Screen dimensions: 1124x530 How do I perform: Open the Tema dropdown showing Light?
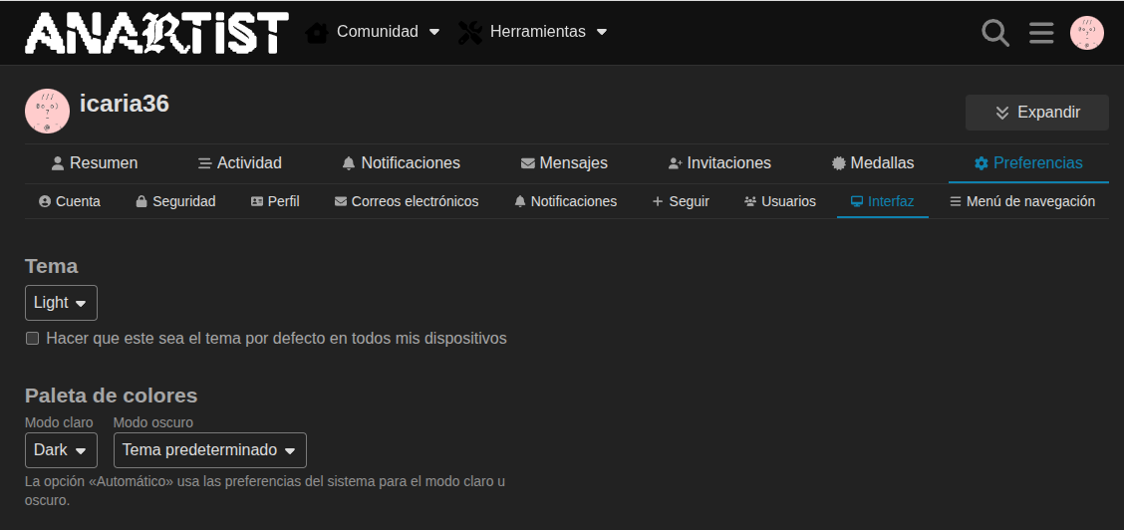click(x=61, y=303)
